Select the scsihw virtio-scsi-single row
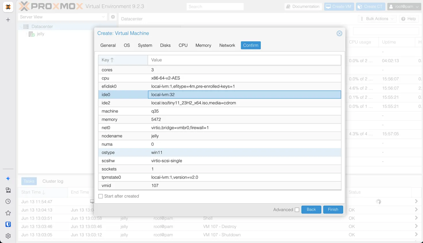Image resolution: width=423 pixels, height=243 pixels. point(220,161)
